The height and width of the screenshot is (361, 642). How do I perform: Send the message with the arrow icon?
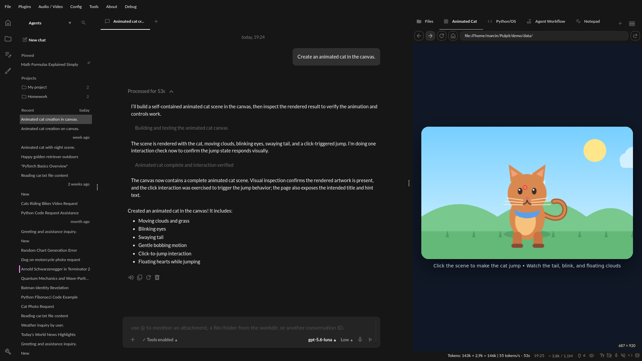point(370,340)
